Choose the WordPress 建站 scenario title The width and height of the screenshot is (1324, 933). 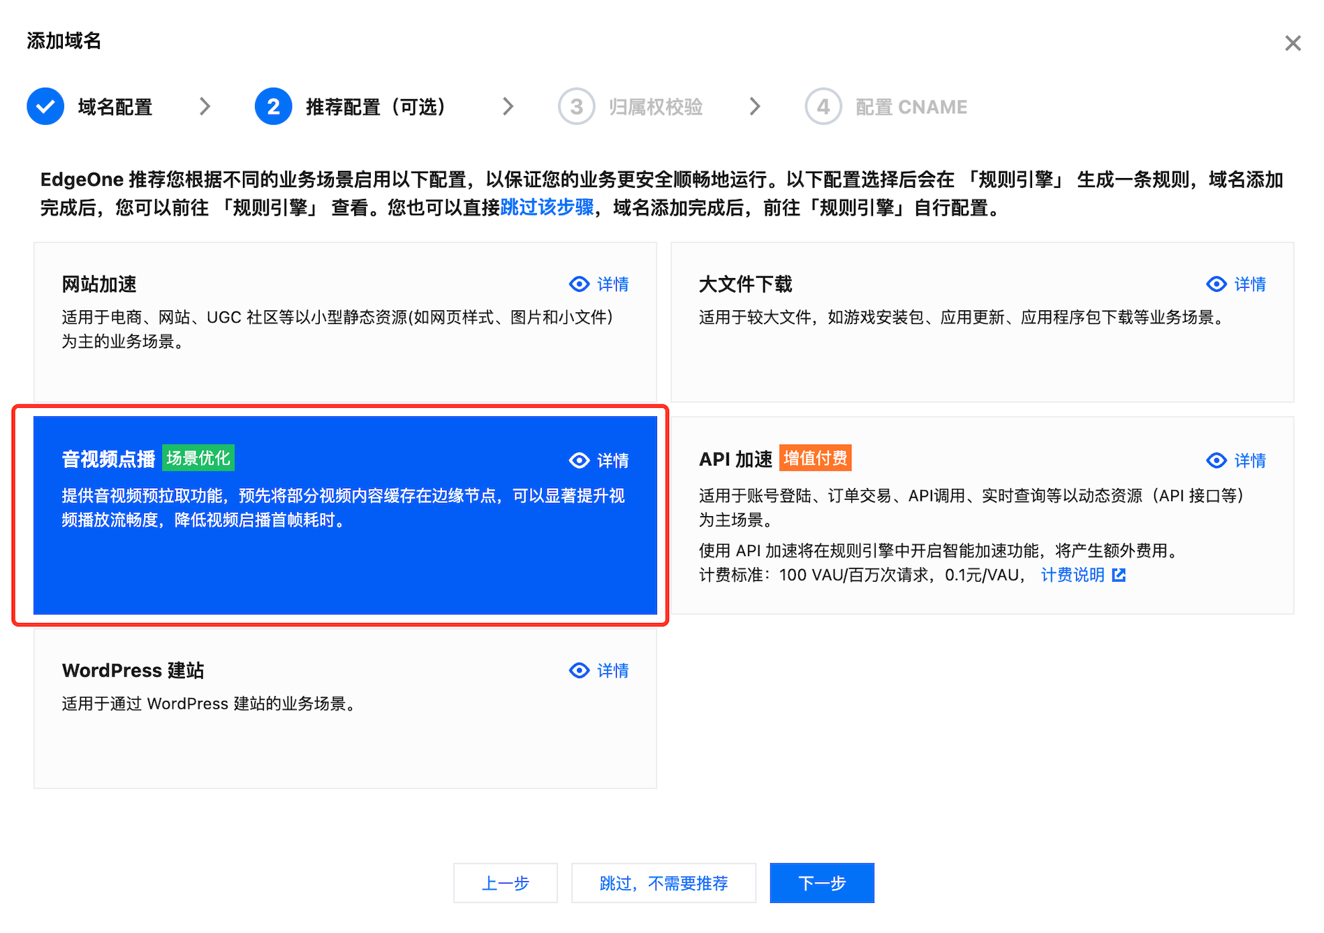[133, 670]
